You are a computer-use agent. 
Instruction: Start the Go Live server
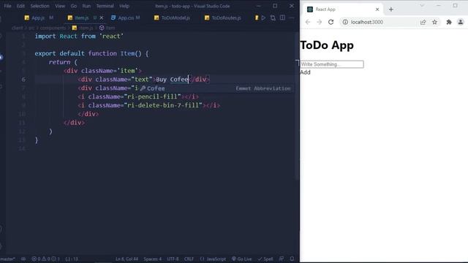(242, 259)
